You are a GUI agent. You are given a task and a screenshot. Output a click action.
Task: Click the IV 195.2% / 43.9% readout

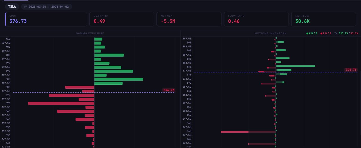tap(346, 33)
